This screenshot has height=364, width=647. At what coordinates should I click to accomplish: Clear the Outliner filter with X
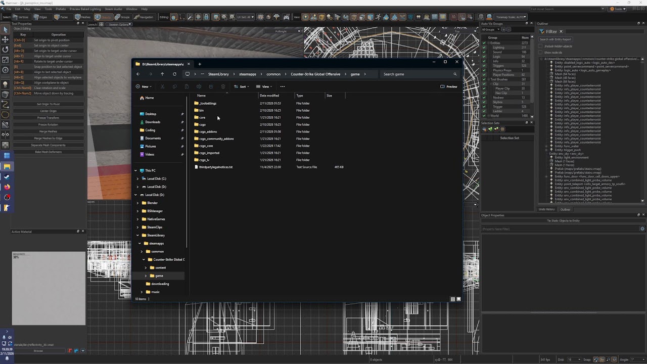tap(561, 31)
